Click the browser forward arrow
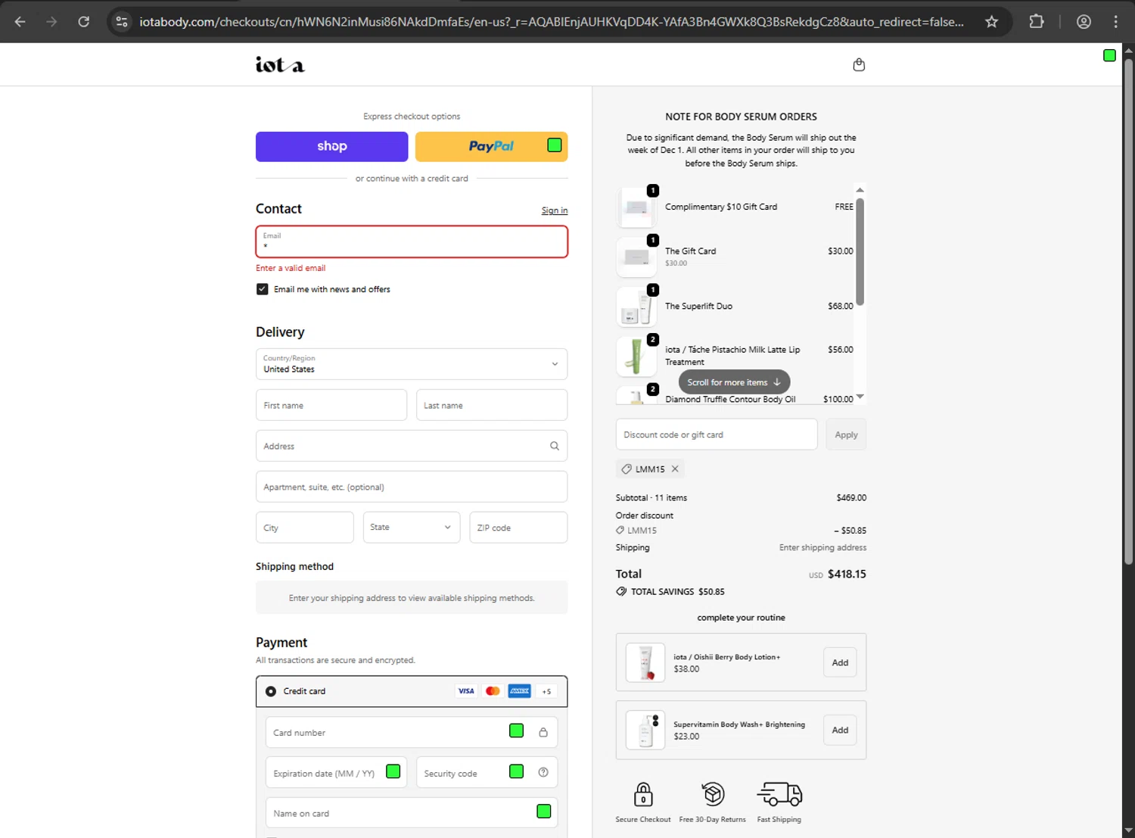Viewport: 1135px width, 838px height. pyautogui.click(x=51, y=22)
